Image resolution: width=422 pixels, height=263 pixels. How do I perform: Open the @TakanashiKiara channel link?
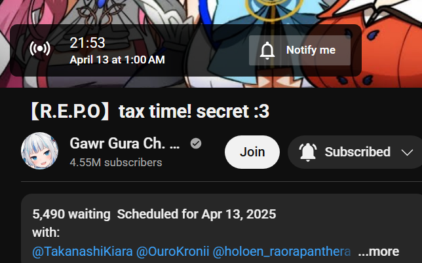[83, 252]
